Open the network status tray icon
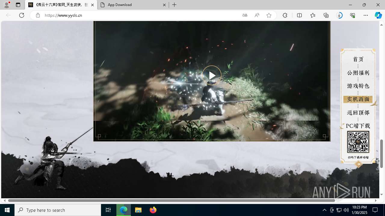This screenshot has width=385, height=216. pyautogui.click(x=339, y=210)
